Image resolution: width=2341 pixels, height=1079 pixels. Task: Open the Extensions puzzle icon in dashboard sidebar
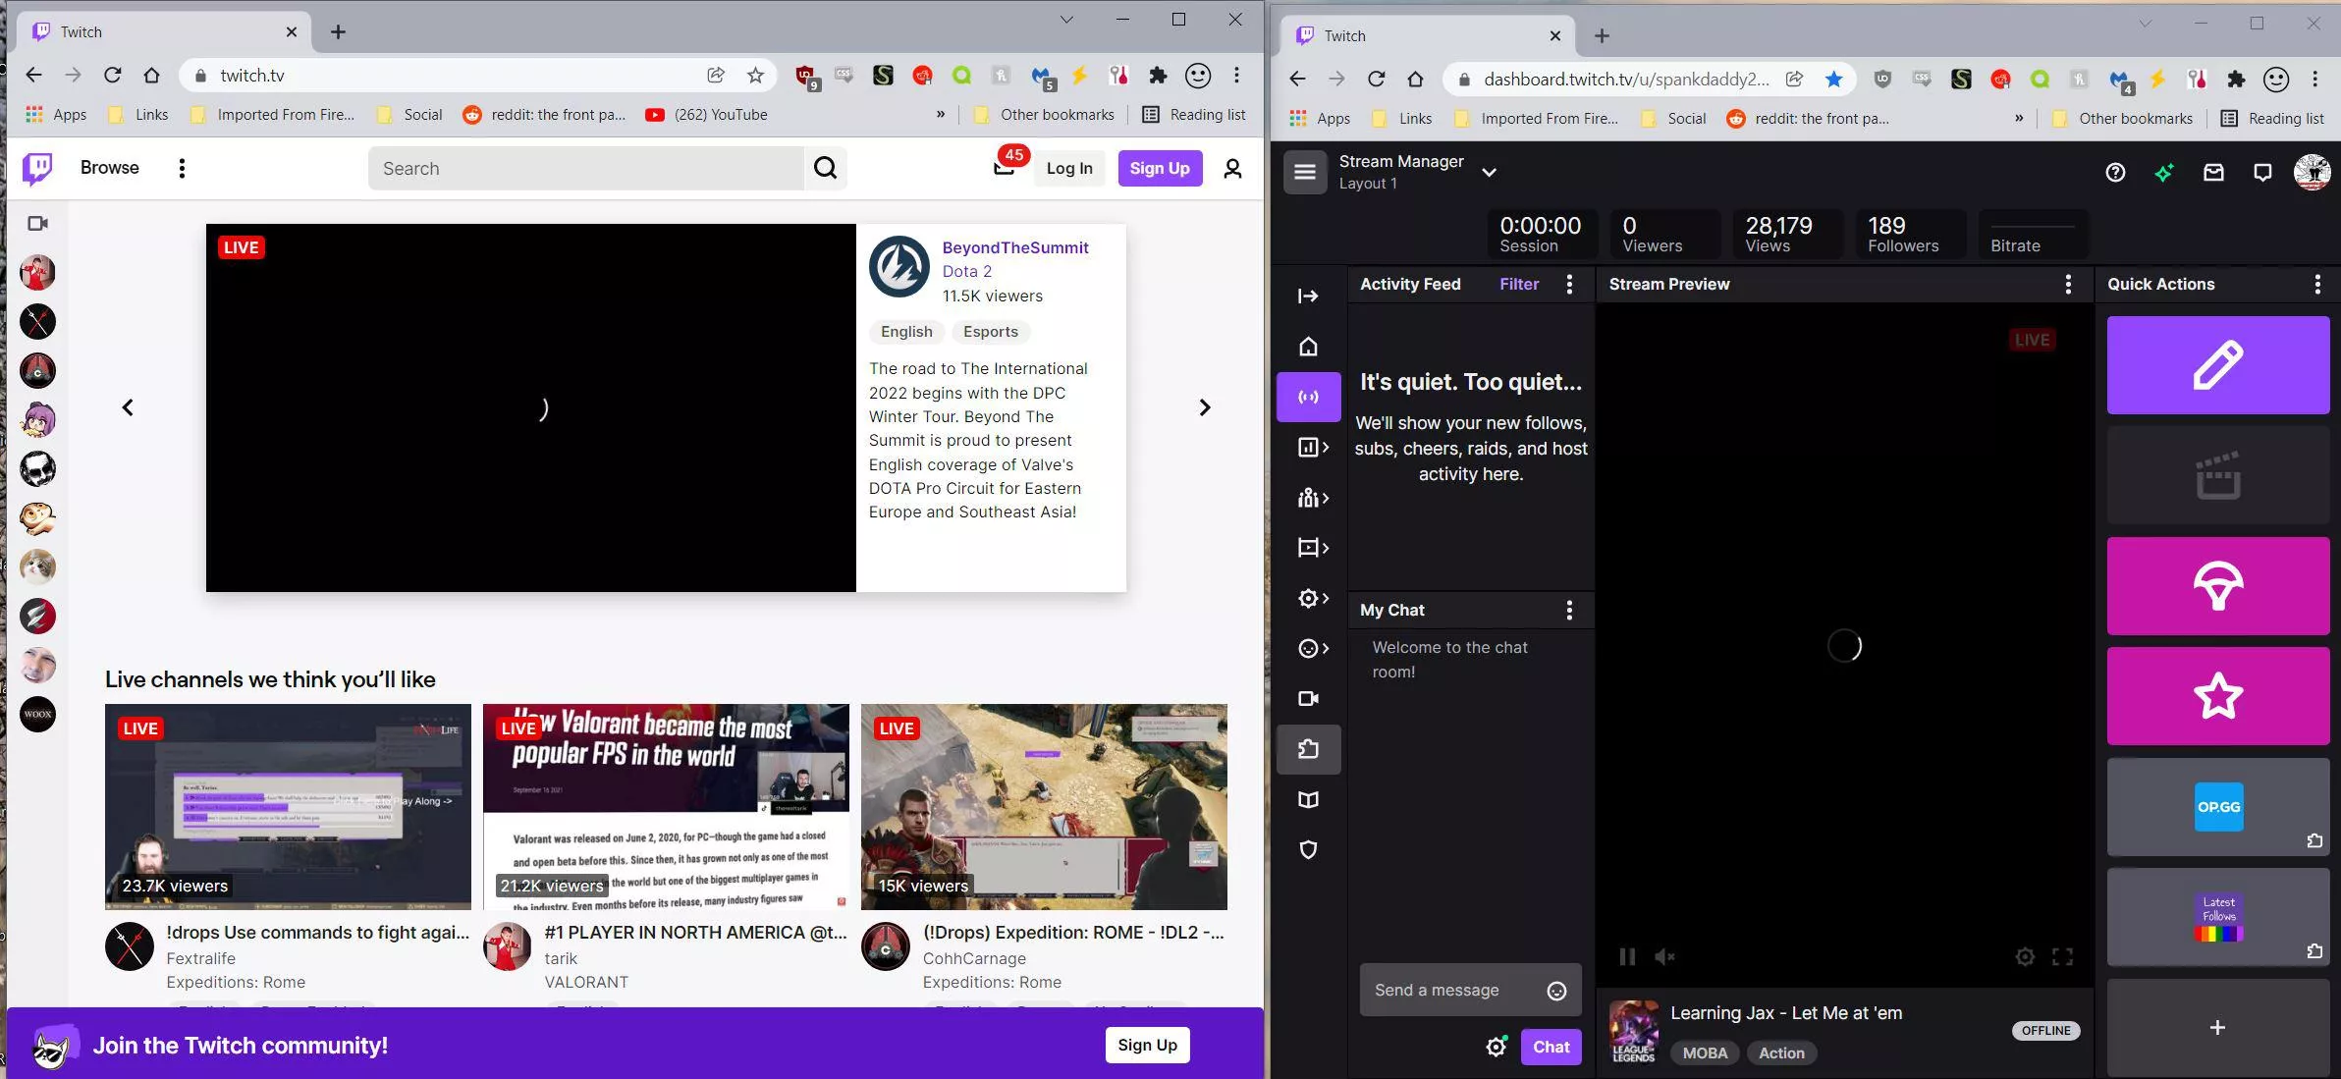tap(1310, 749)
